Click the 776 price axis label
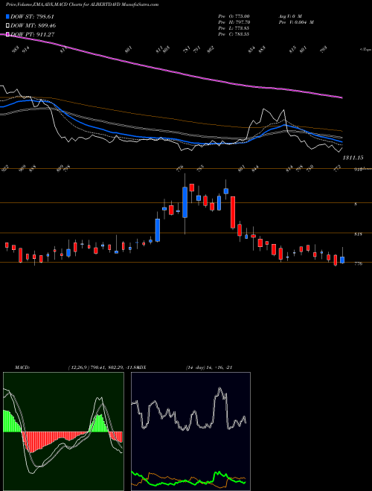Viewport: 372px width, 491px height. (358, 263)
